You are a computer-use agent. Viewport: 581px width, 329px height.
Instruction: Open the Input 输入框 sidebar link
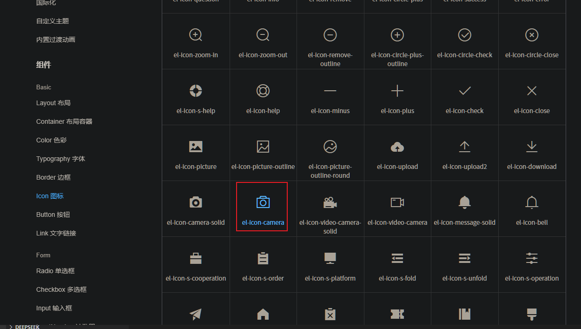coord(54,308)
